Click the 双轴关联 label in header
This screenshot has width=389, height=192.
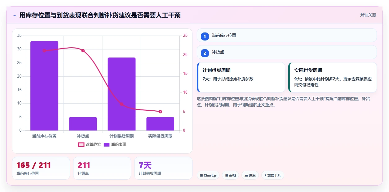point(368,15)
